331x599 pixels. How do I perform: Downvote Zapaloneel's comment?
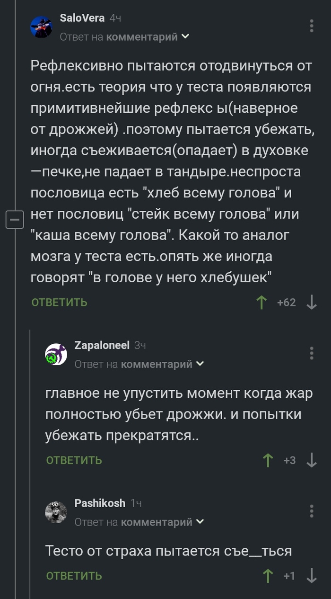[x=312, y=460]
